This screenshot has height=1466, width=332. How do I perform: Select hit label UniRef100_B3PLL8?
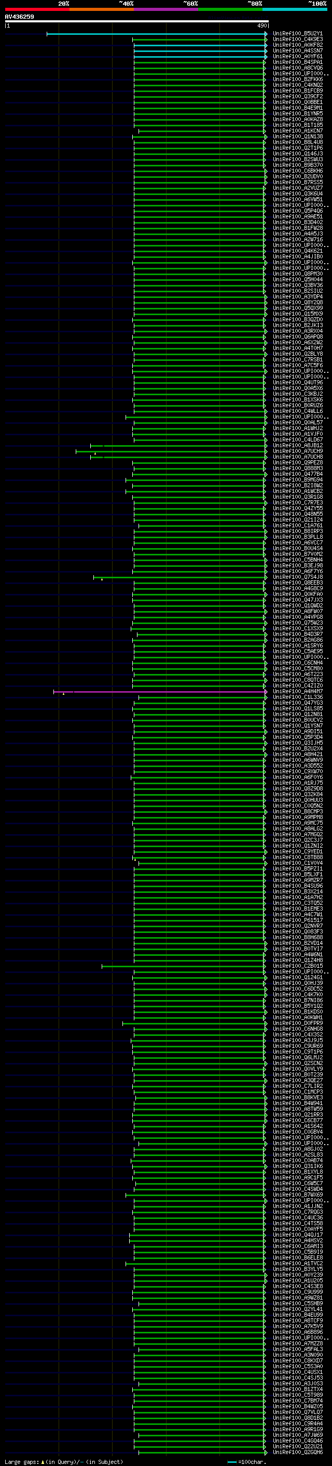pyautogui.click(x=297, y=537)
